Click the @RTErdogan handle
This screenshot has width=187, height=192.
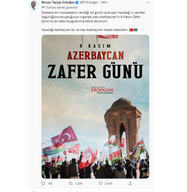coord(89,2)
